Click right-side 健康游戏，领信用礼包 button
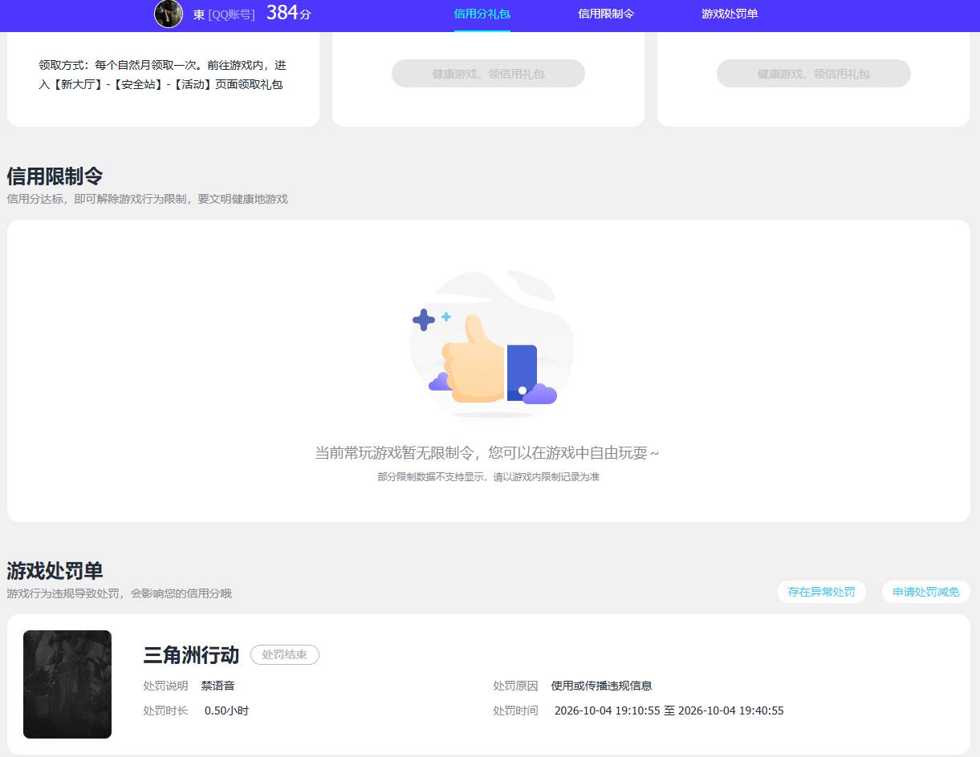 point(814,73)
